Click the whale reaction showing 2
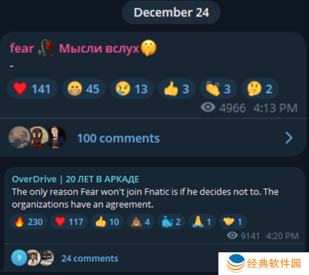 pos(171,221)
